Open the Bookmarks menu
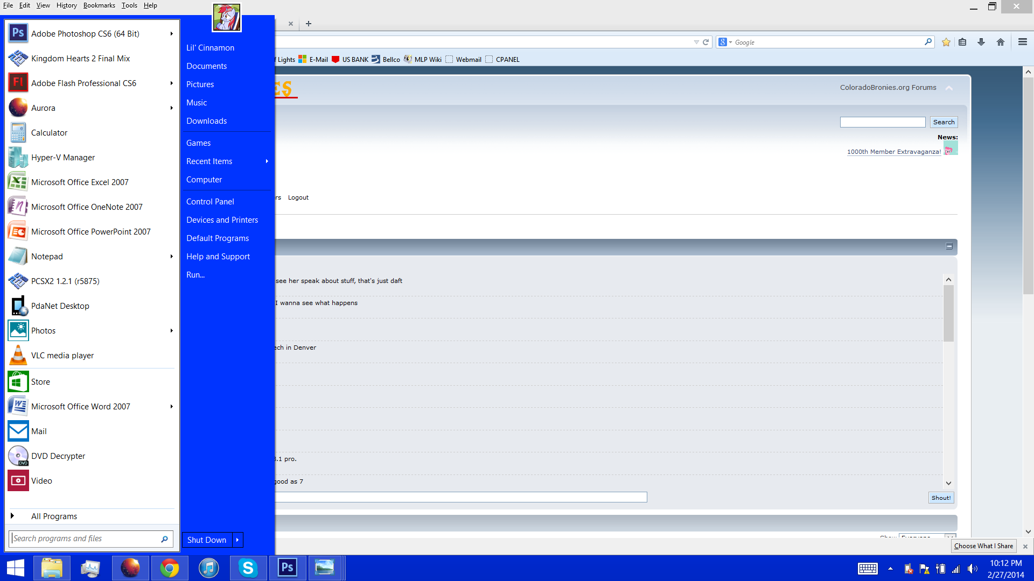The width and height of the screenshot is (1034, 581). pyautogui.click(x=99, y=5)
